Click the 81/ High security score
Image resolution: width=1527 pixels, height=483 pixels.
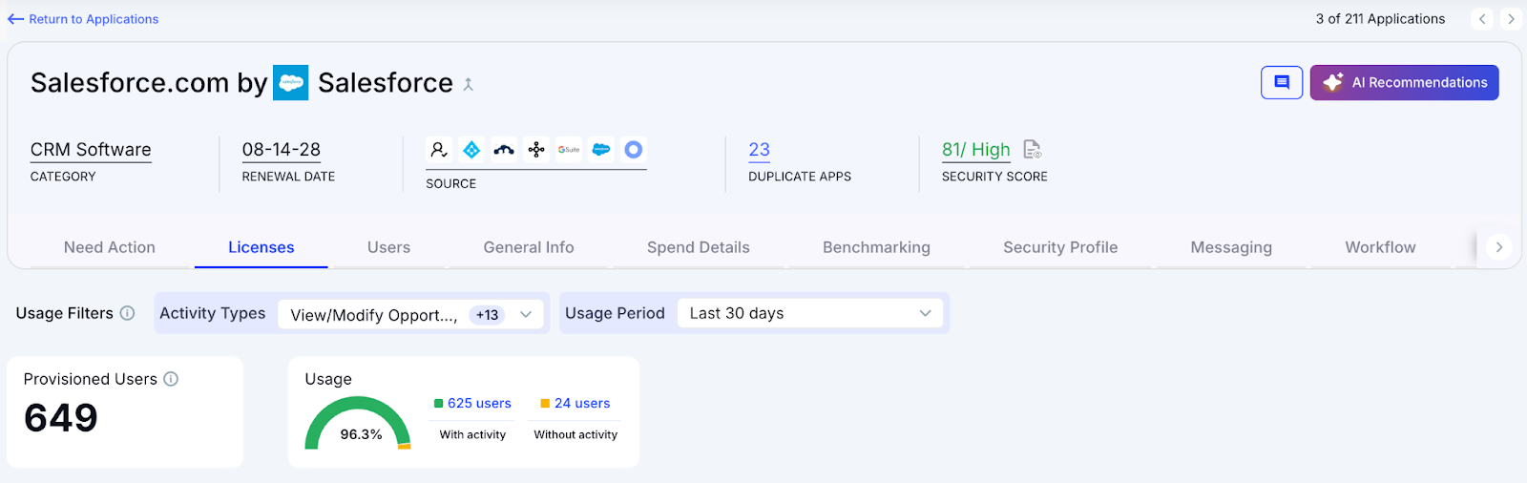point(975,150)
